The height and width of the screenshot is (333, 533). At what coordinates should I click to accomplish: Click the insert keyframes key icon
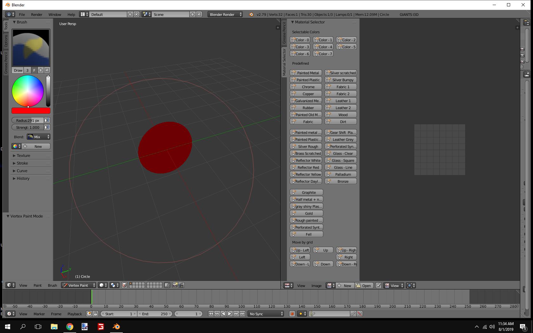click(x=353, y=314)
